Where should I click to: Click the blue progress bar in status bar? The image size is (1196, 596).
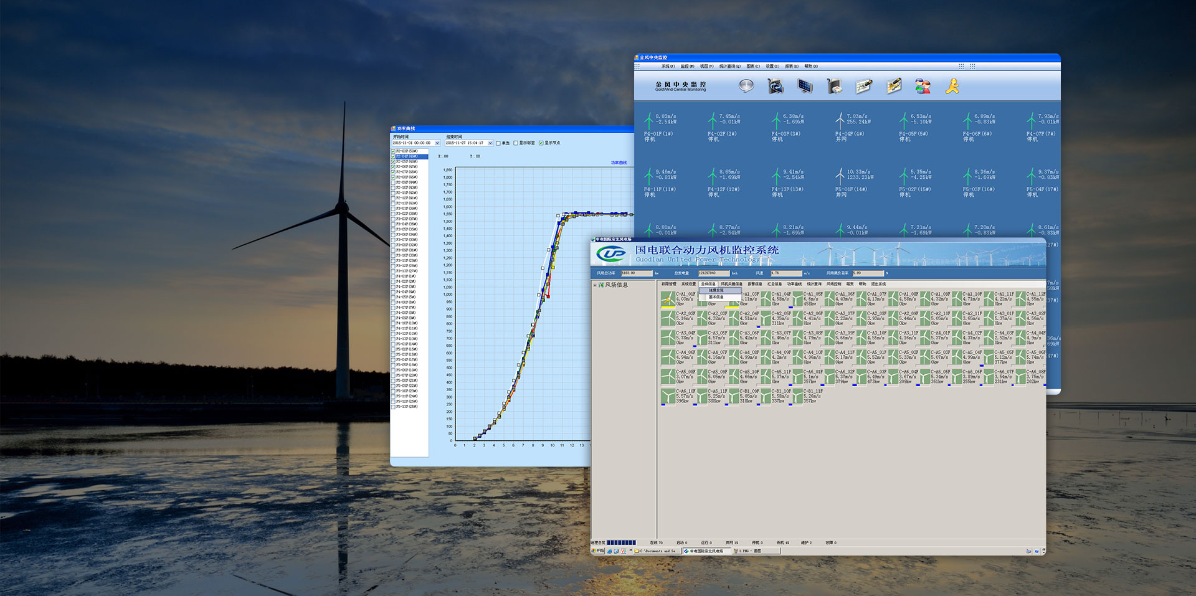coord(621,542)
